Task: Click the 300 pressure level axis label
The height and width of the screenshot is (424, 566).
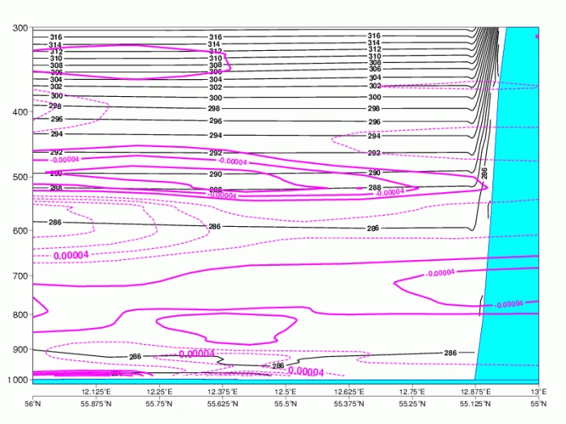Action: 19,28
